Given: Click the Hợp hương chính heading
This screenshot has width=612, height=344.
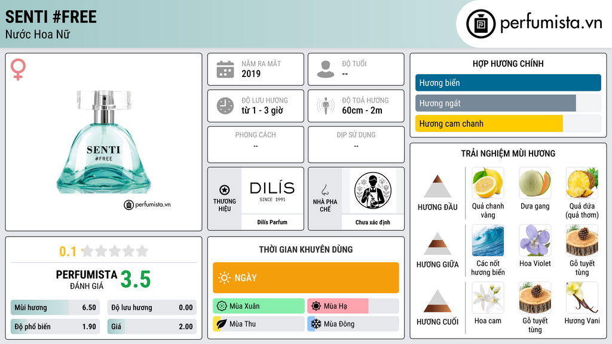Looking at the screenshot, I should (508, 63).
